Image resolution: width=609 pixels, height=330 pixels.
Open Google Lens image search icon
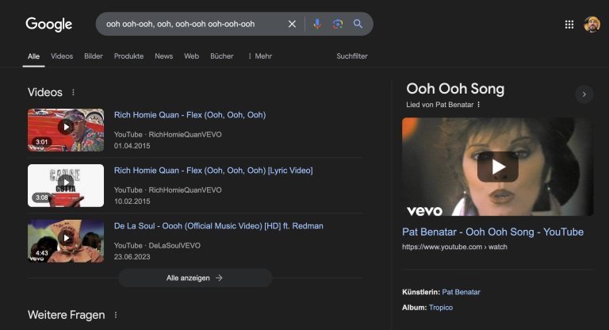[338, 24]
